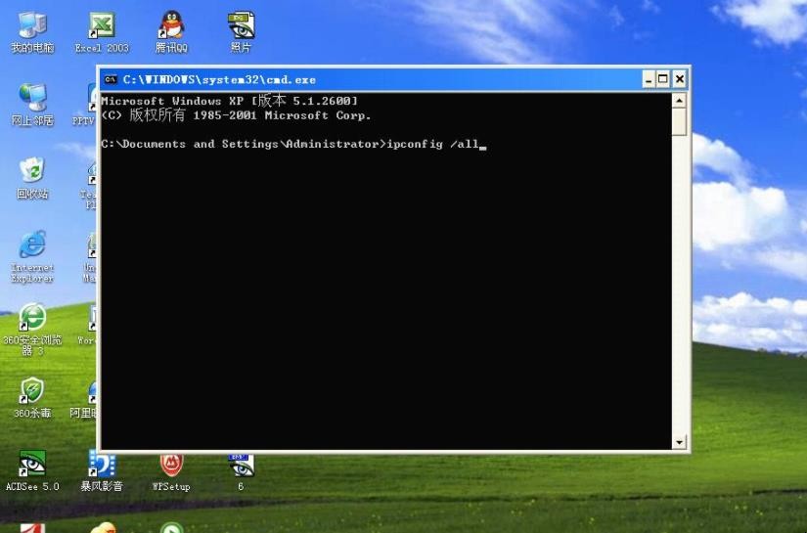The height and width of the screenshot is (533, 807).
Task: Close the cmd.exe window
Action: pos(680,79)
